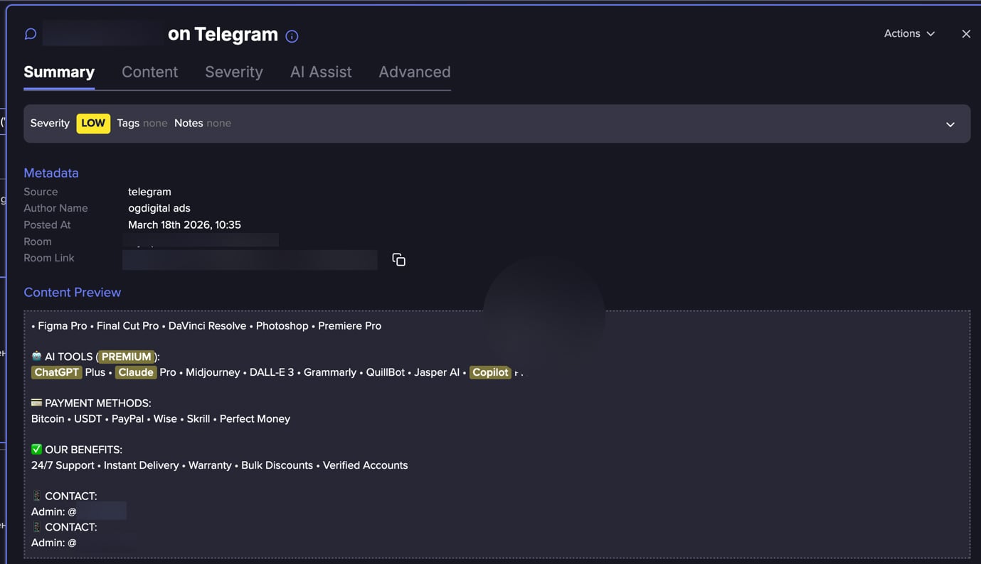Open the Actions dropdown

click(908, 33)
